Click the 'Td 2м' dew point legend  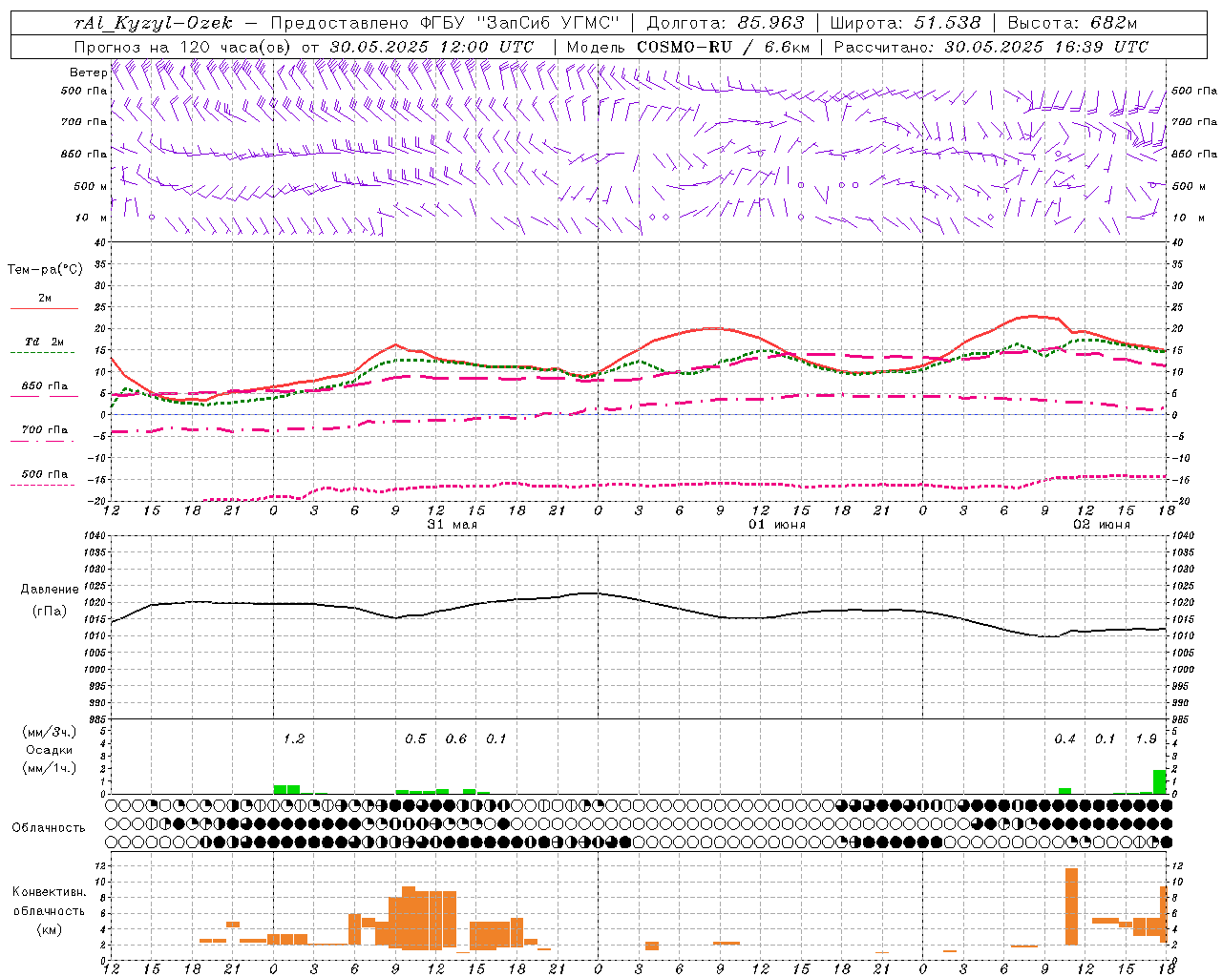point(45,342)
